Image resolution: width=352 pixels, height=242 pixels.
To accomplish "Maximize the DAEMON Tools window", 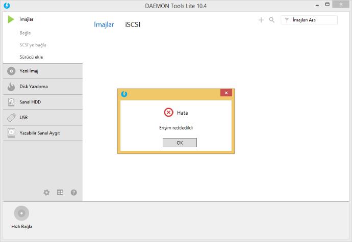I will coord(328,4).
